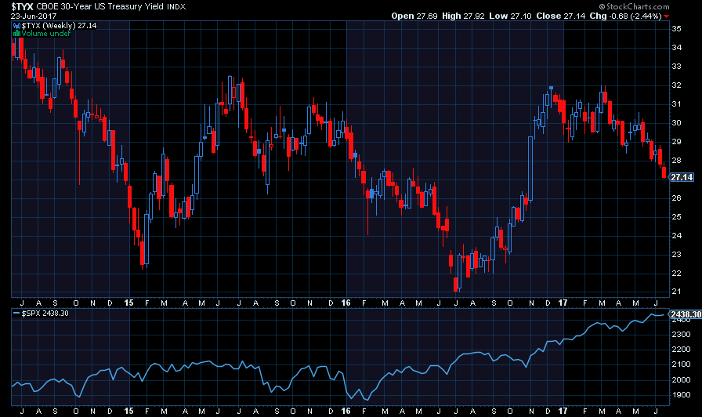702x417 pixels.
Task: Click the $SPX 2438.30 legend label
Action: pos(45,313)
